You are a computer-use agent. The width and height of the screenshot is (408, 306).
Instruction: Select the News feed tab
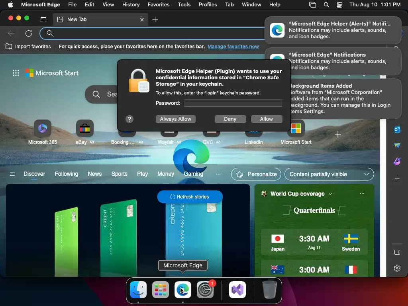pyautogui.click(x=95, y=174)
